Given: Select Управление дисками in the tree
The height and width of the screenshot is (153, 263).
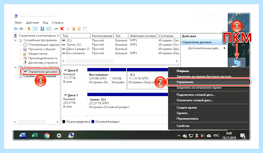Looking at the screenshot, I should point(42,72).
